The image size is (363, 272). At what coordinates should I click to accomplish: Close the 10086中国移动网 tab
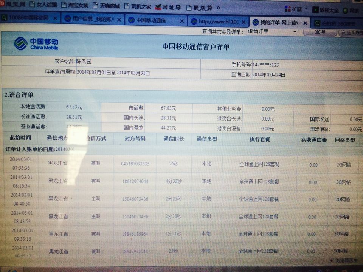tap(55, 18)
